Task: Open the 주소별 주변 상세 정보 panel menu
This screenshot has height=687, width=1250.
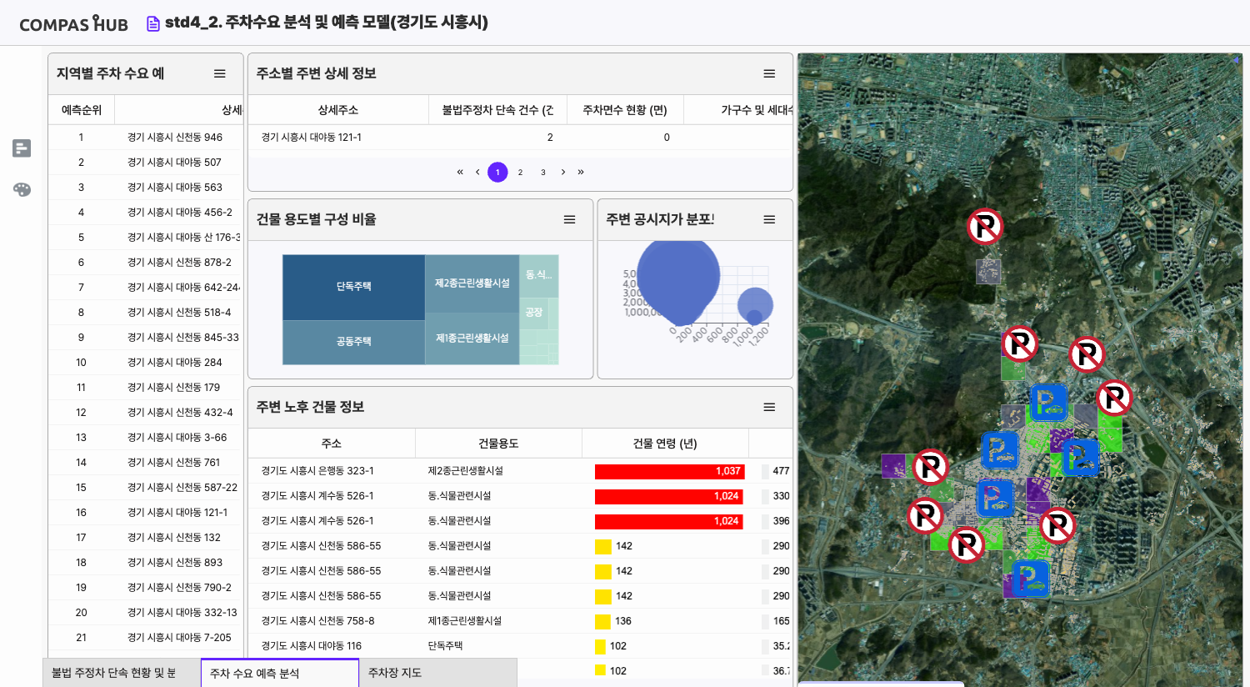Action: coord(769,73)
